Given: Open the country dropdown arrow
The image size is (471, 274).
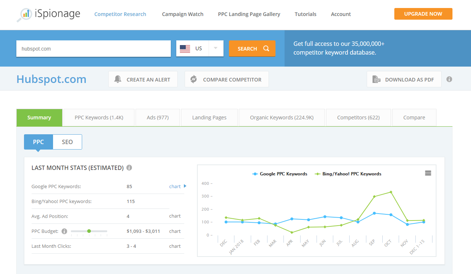Looking at the screenshot, I should point(216,48).
